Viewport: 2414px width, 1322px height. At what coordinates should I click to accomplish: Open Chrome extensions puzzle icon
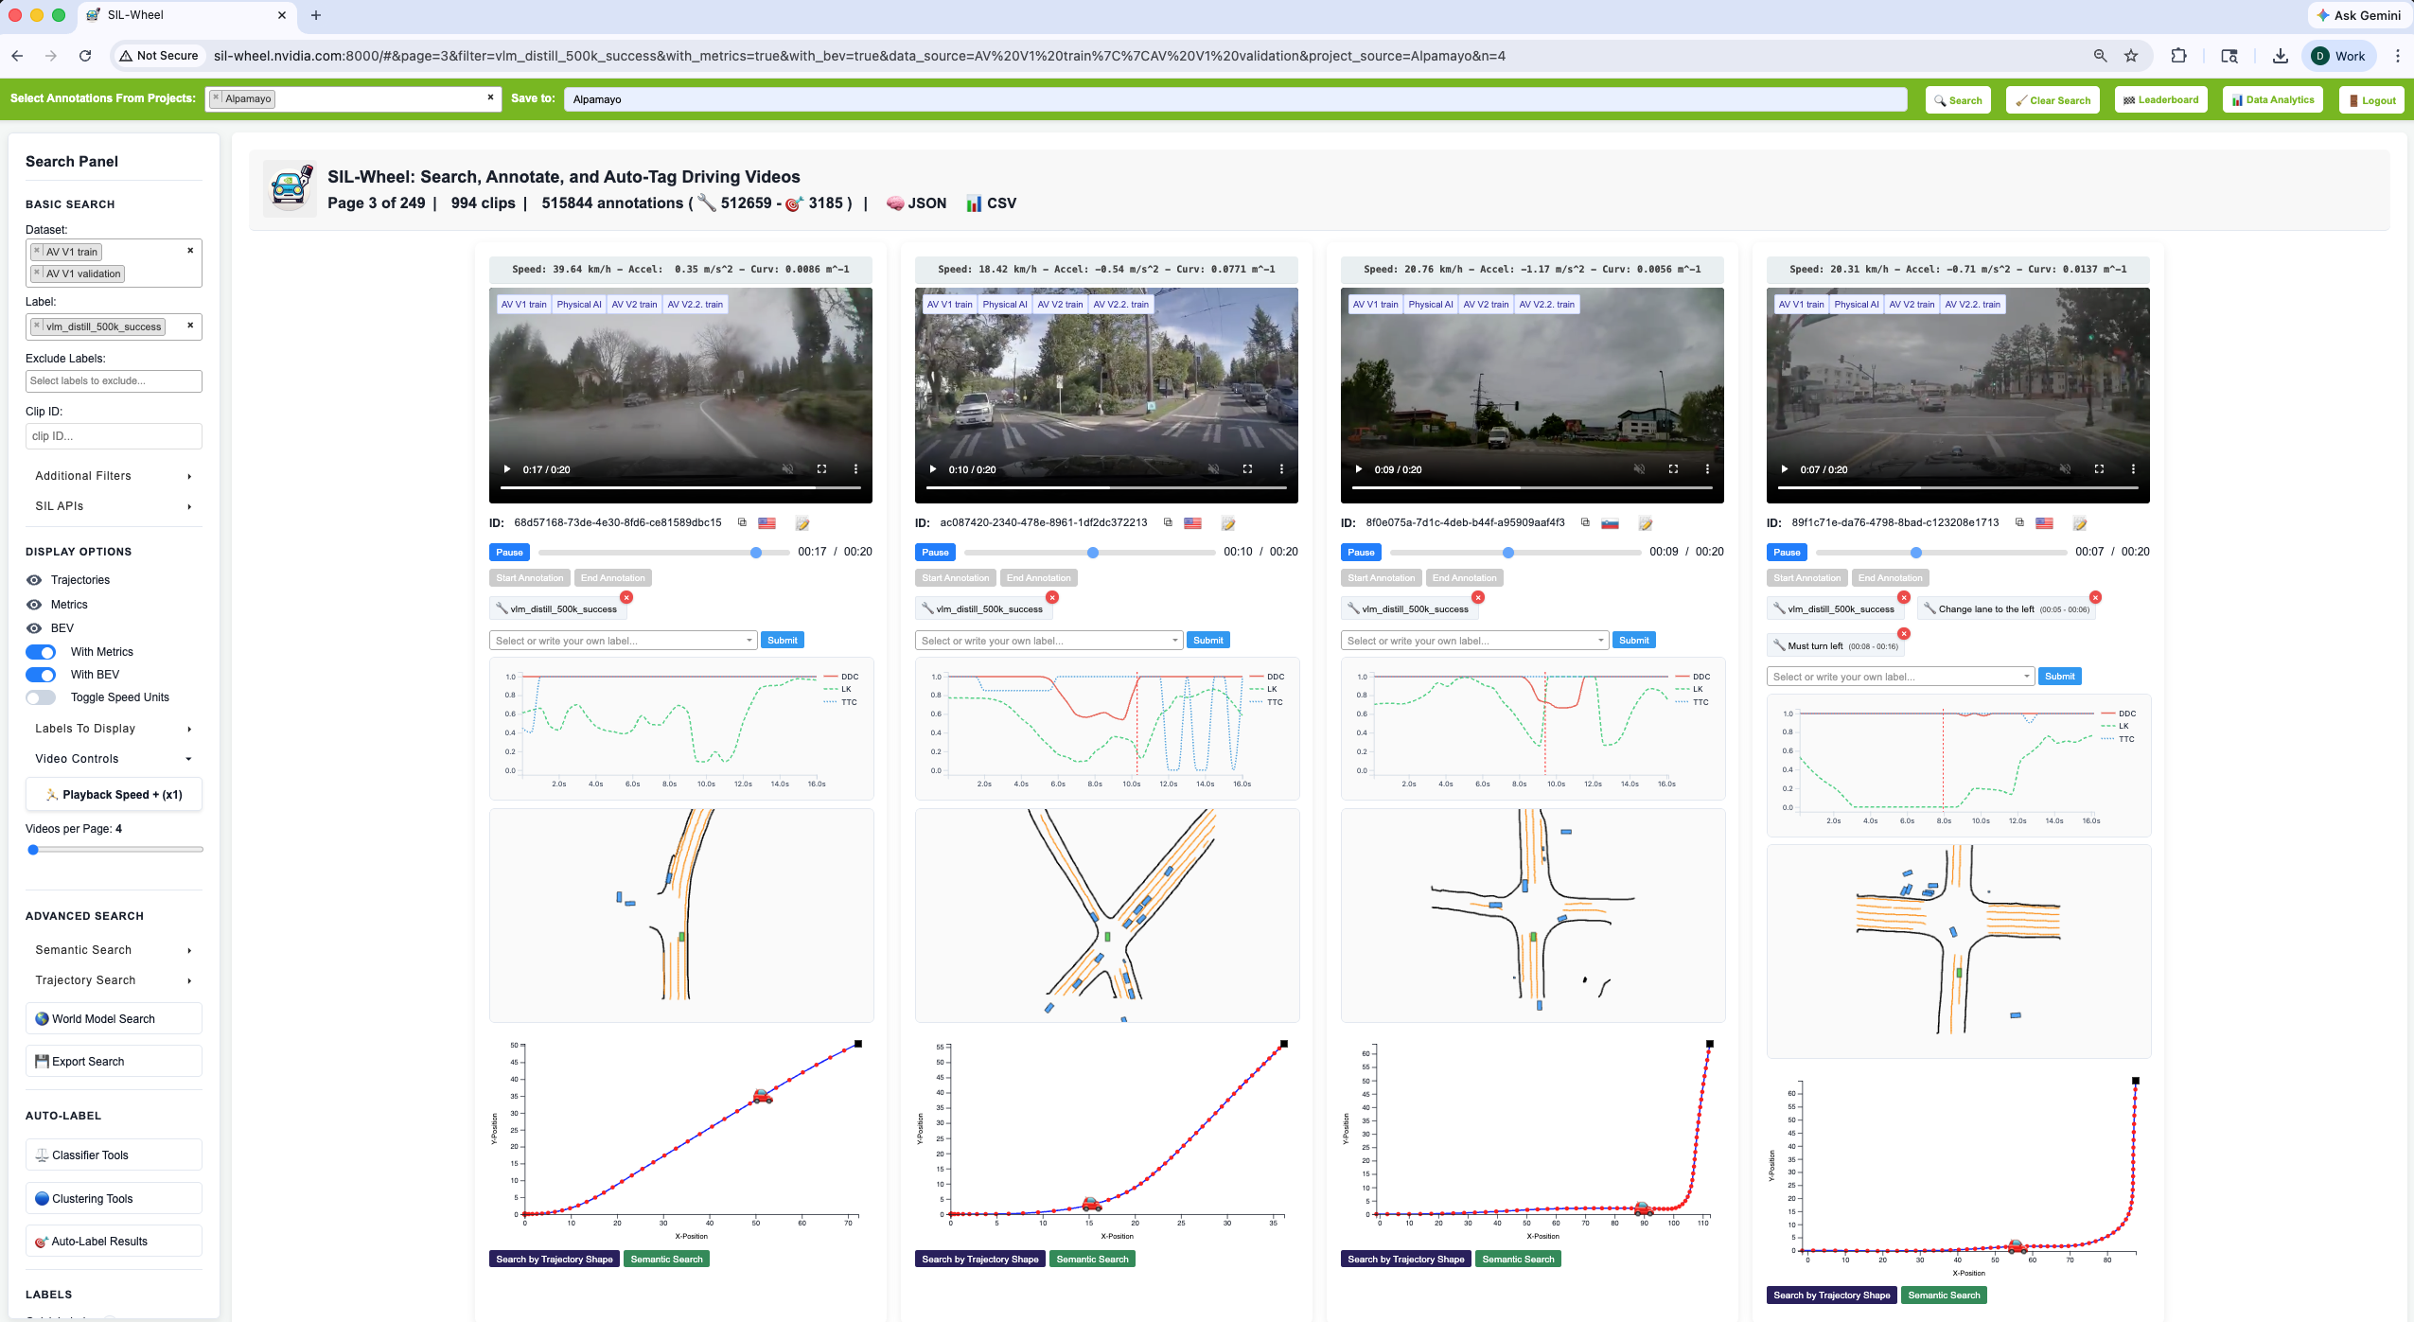(2178, 56)
